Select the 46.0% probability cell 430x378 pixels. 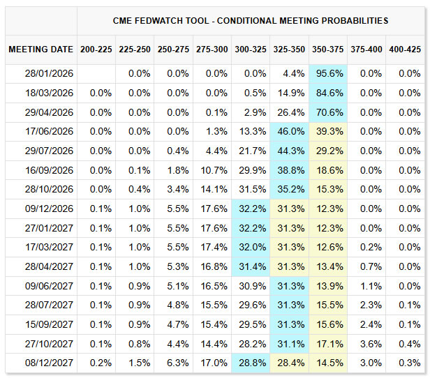point(289,132)
